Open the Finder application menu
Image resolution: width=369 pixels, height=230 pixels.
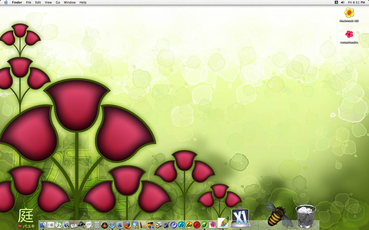point(17,2)
